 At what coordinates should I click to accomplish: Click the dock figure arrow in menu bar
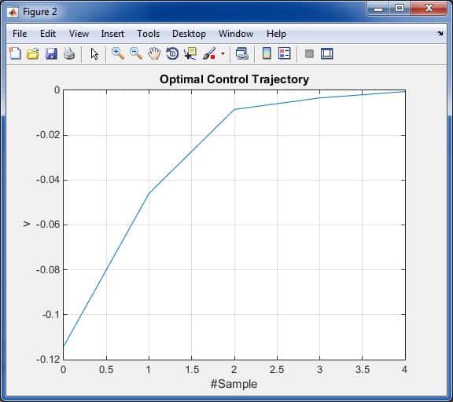coord(440,34)
